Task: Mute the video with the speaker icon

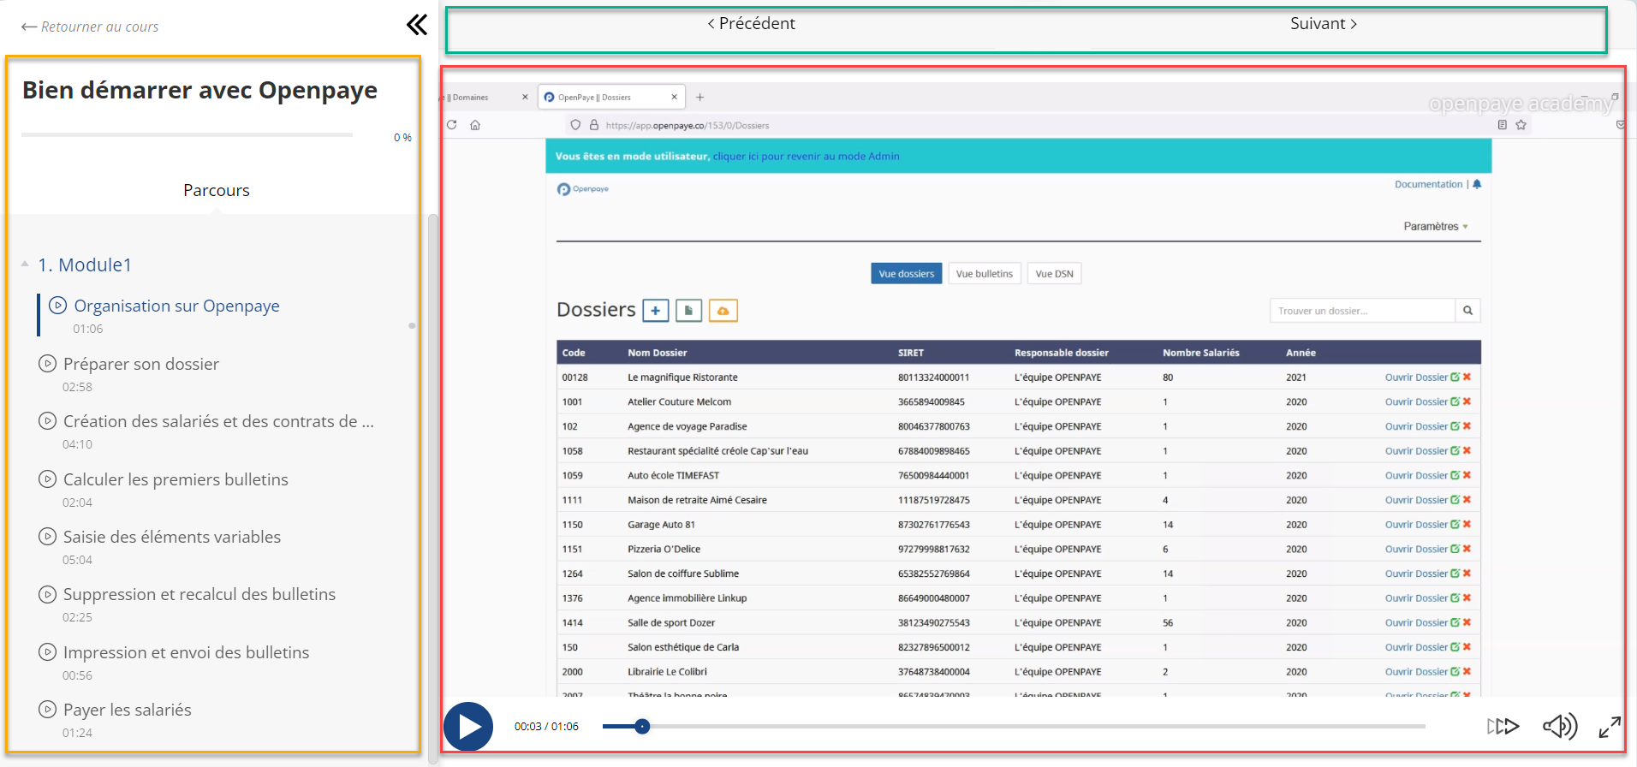Action: [x=1560, y=727]
